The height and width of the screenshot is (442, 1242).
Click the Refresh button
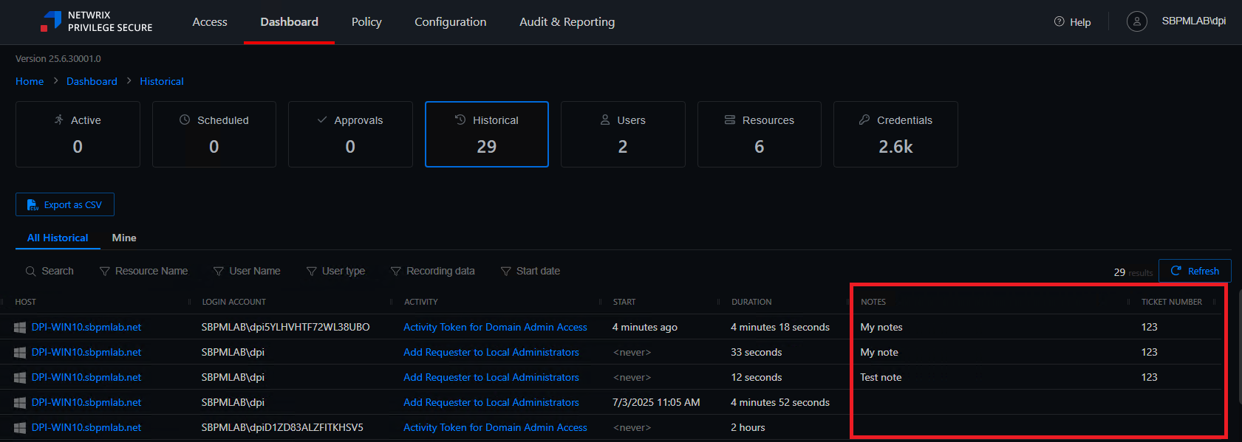point(1195,271)
